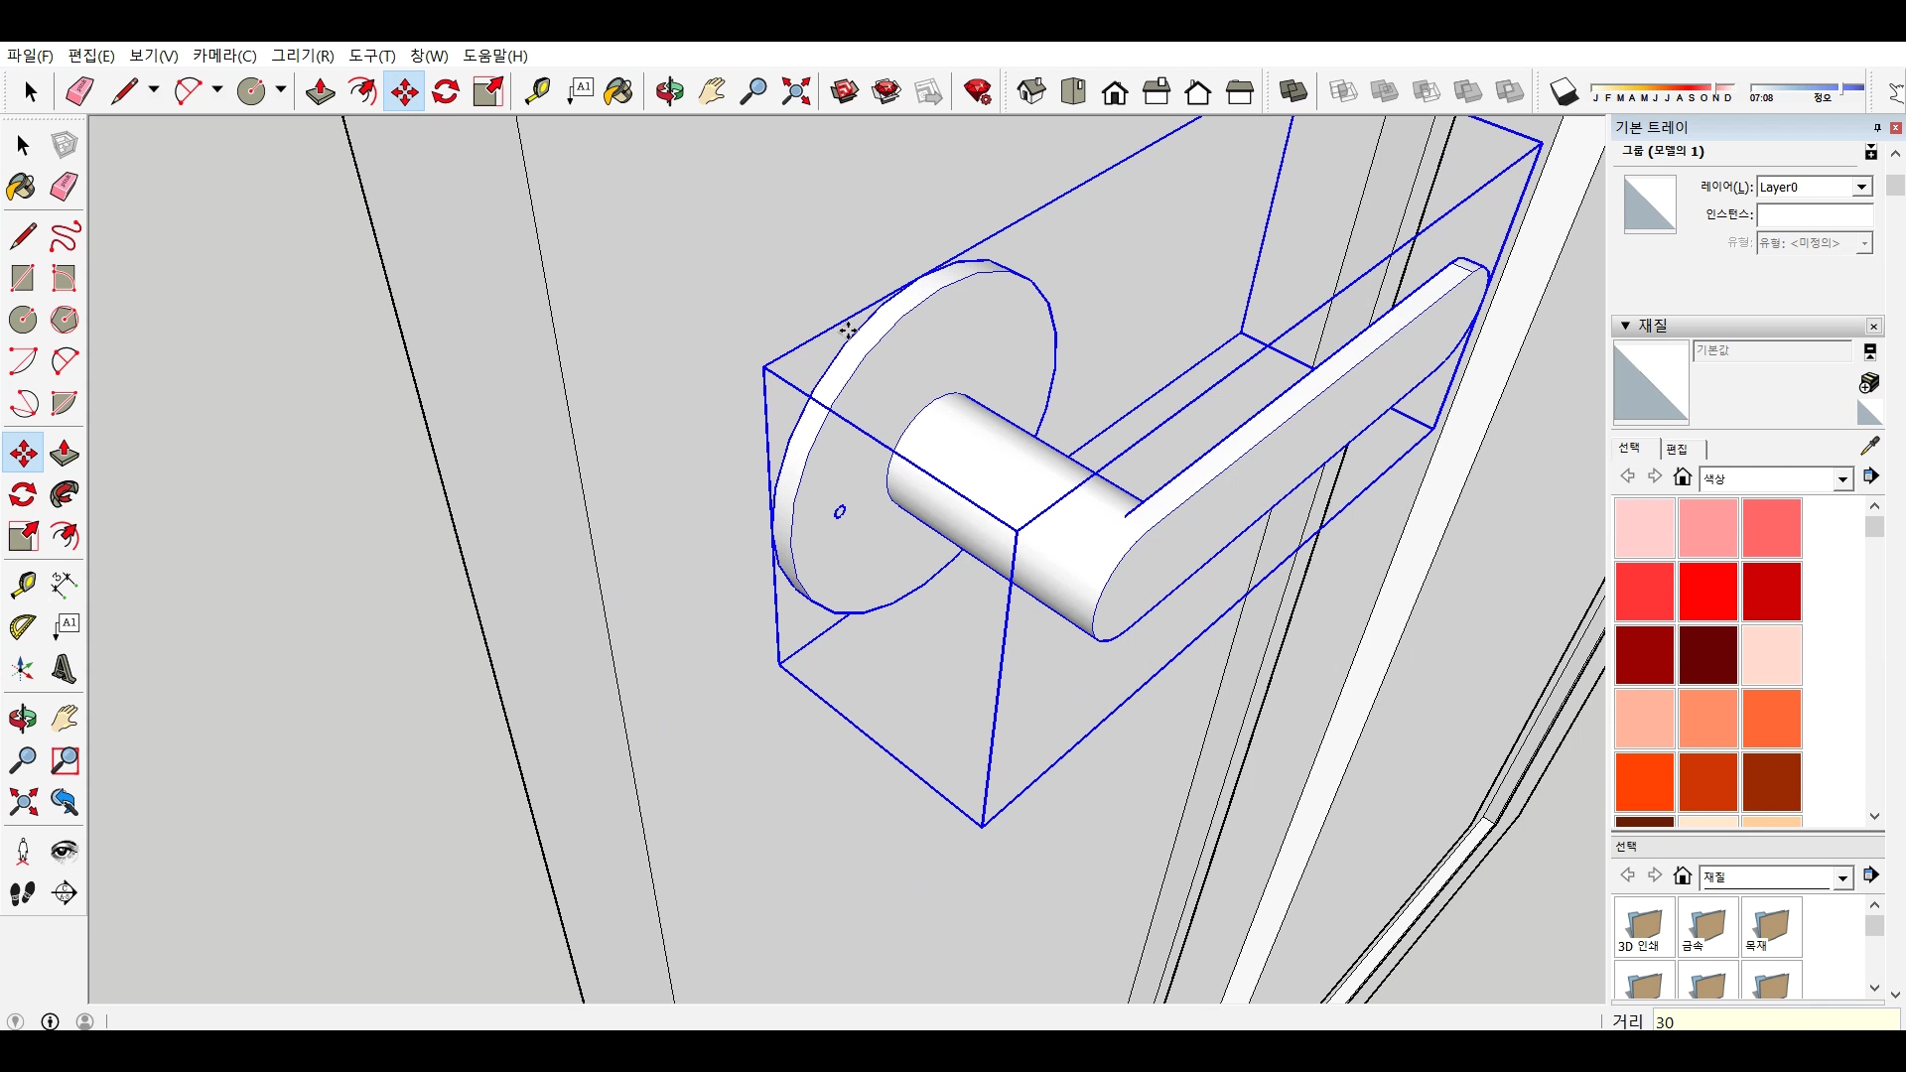Pick the Tape Measure tool in left toolbar
Viewport: 1906px width, 1072px height.
point(23,585)
